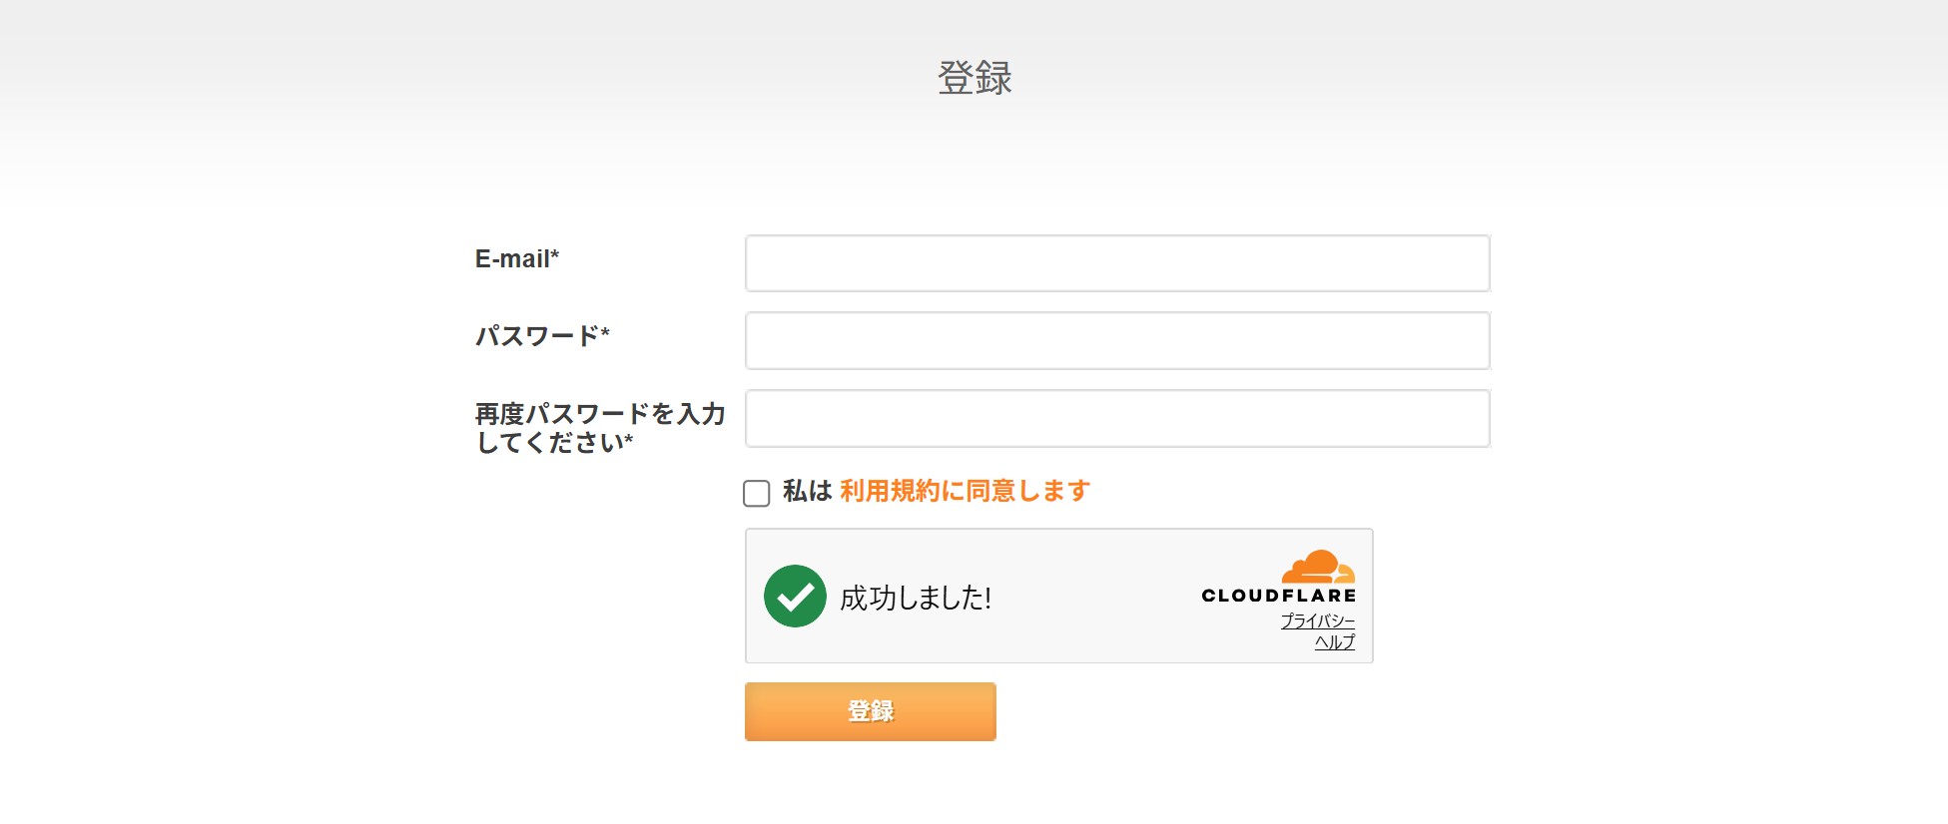Image resolution: width=1948 pixels, height=824 pixels.
Task: Click the E-mail field label
Action: (512, 259)
